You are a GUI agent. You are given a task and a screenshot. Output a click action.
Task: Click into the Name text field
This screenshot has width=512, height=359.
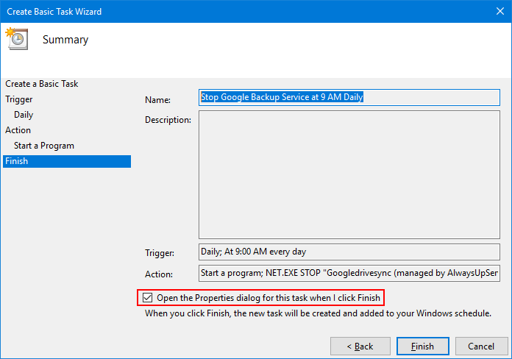(x=349, y=97)
